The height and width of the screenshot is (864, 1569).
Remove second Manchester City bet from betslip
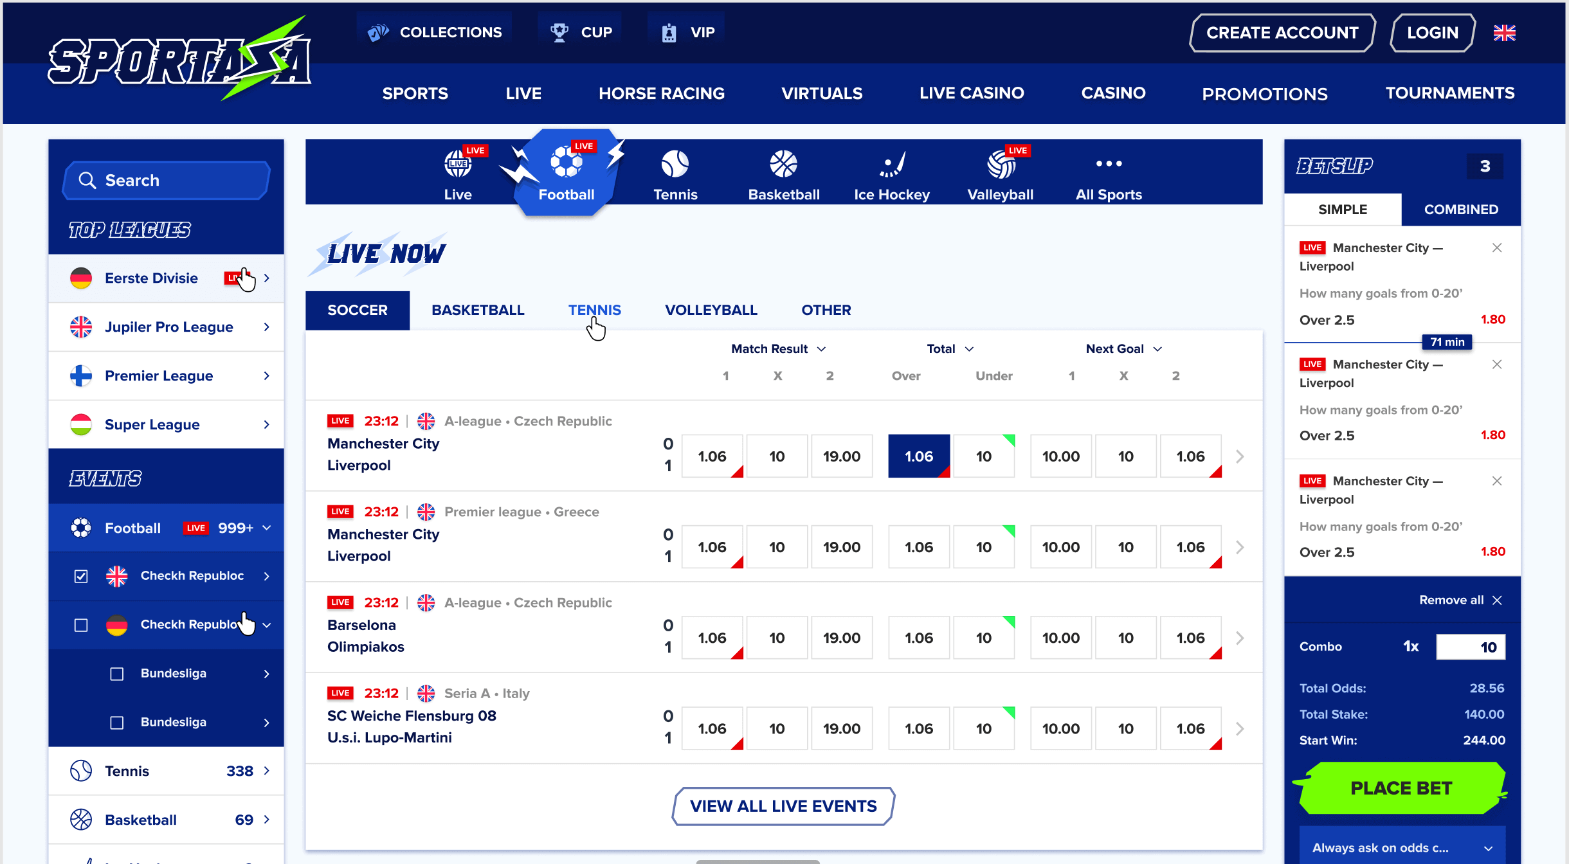[x=1497, y=364]
